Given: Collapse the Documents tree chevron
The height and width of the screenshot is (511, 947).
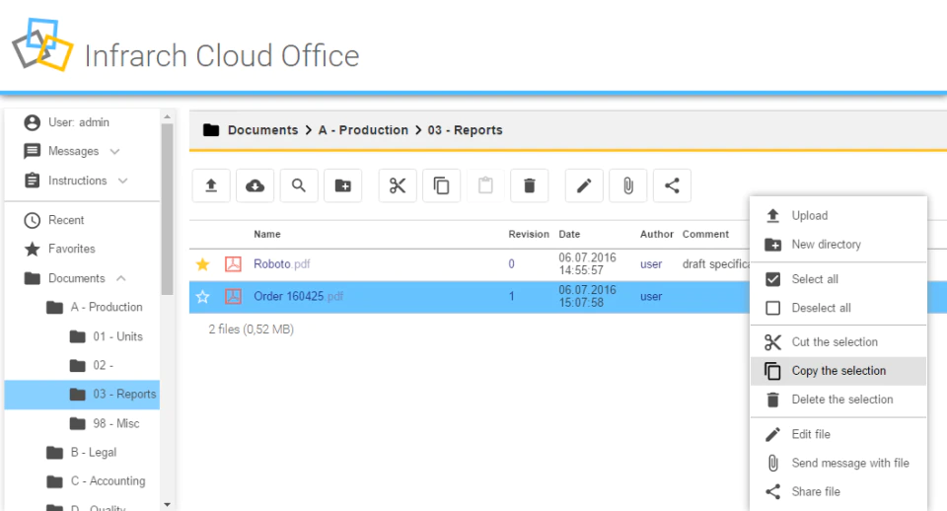Looking at the screenshot, I should 120,278.
